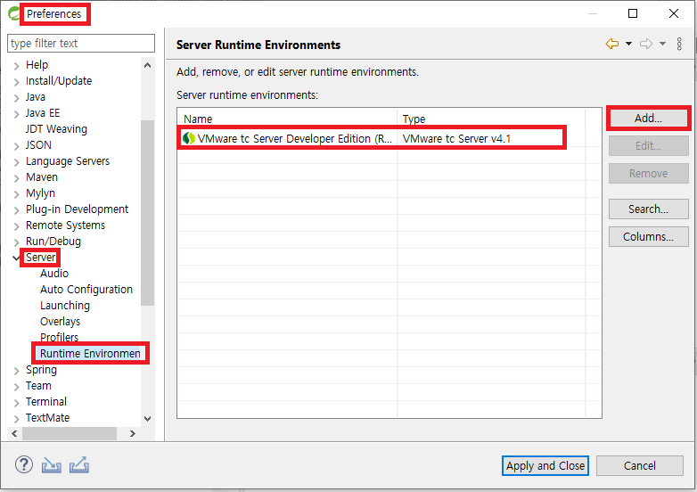The height and width of the screenshot is (492, 697).
Task: Click the forward navigation arrow icon
Action: (646, 44)
